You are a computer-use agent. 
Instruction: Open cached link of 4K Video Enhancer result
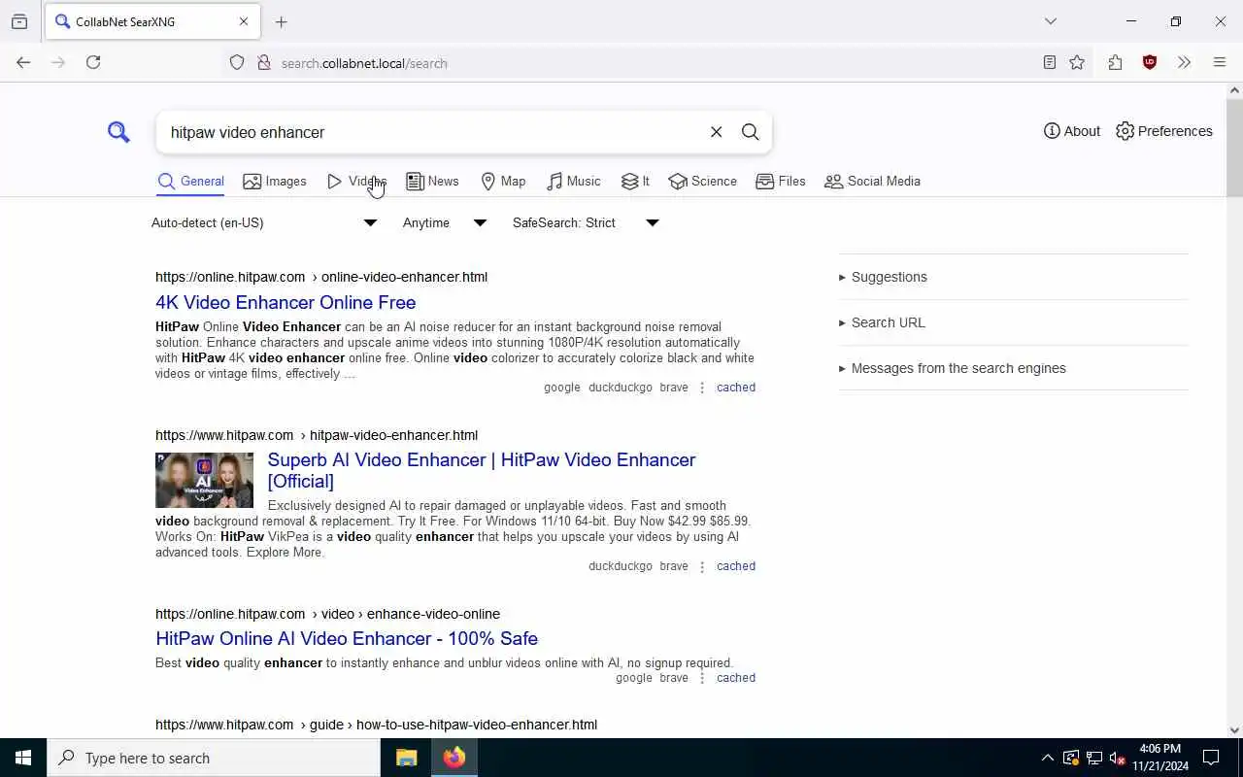[x=736, y=388]
